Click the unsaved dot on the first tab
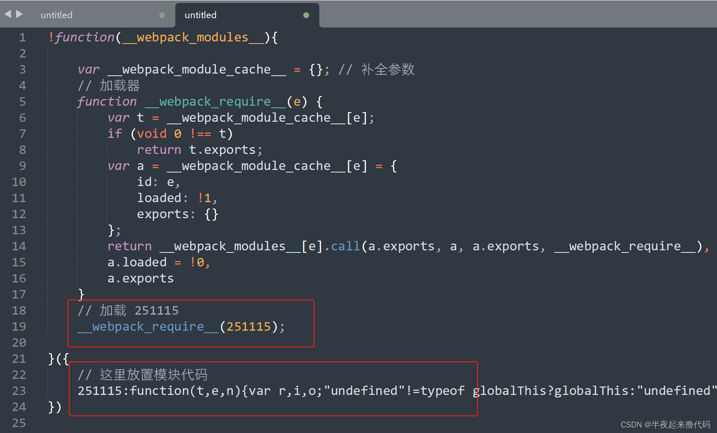The width and height of the screenshot is (717, 433). click(162, 15)
